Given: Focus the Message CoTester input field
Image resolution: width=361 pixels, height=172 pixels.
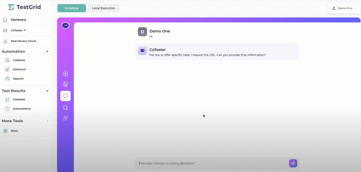Looking at the screenshot, I should point(212,163).
